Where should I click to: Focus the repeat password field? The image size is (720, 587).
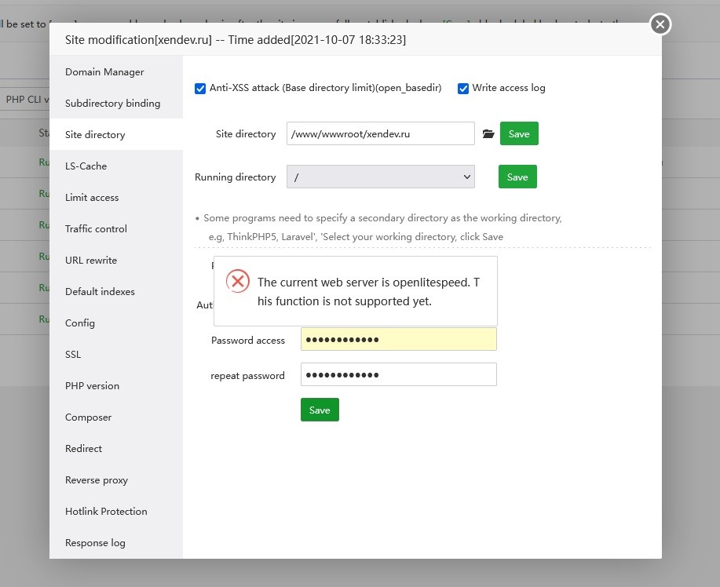pyautogui.click(x=399, y=374)
